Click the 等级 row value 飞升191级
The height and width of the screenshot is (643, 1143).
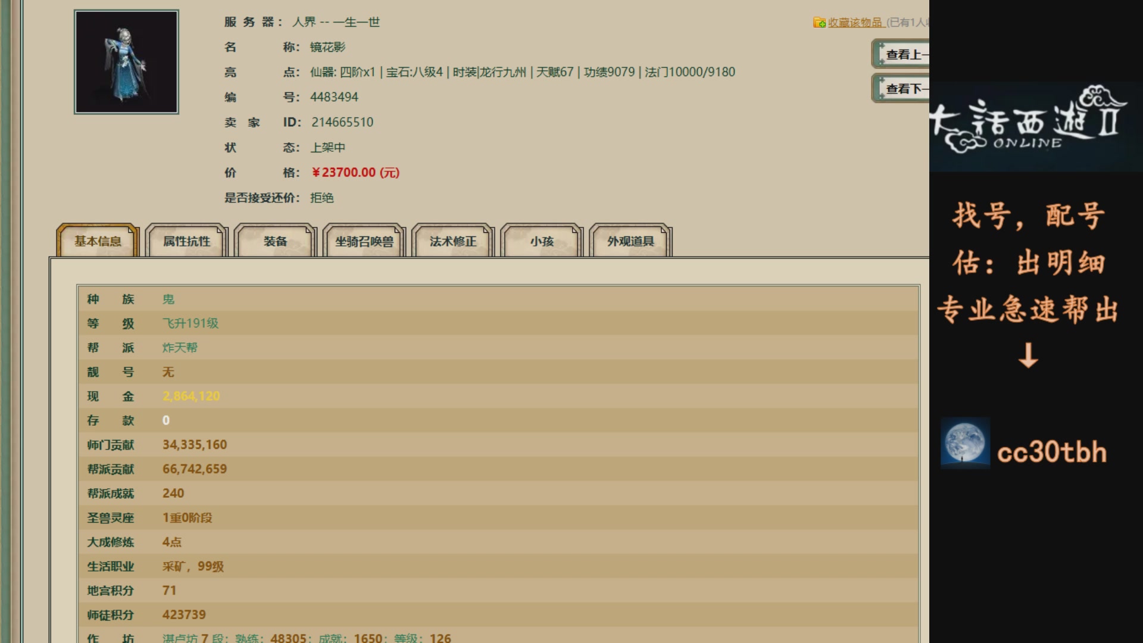pyautogui.click(x=190, y=323)
